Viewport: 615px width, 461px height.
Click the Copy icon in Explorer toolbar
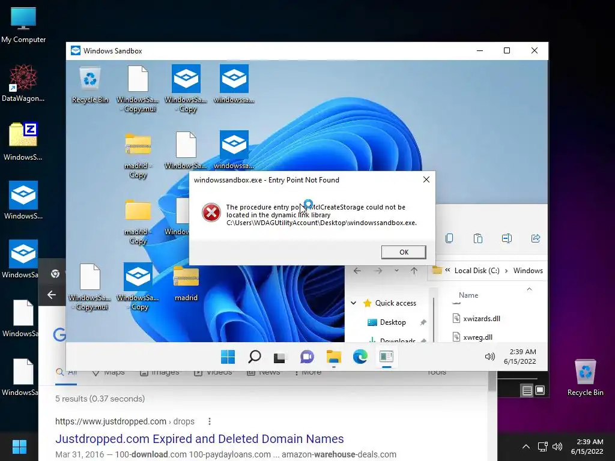tap(449, 238)
